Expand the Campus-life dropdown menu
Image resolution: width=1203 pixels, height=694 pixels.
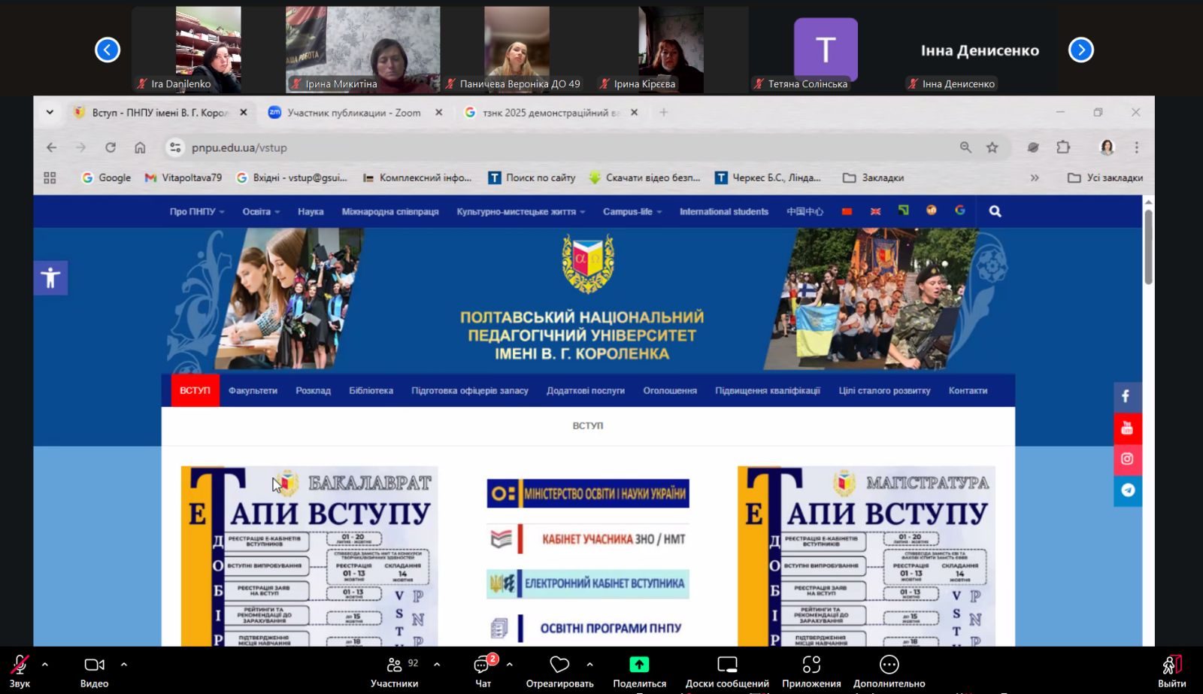pyautogui.click(x=632, y=212)
